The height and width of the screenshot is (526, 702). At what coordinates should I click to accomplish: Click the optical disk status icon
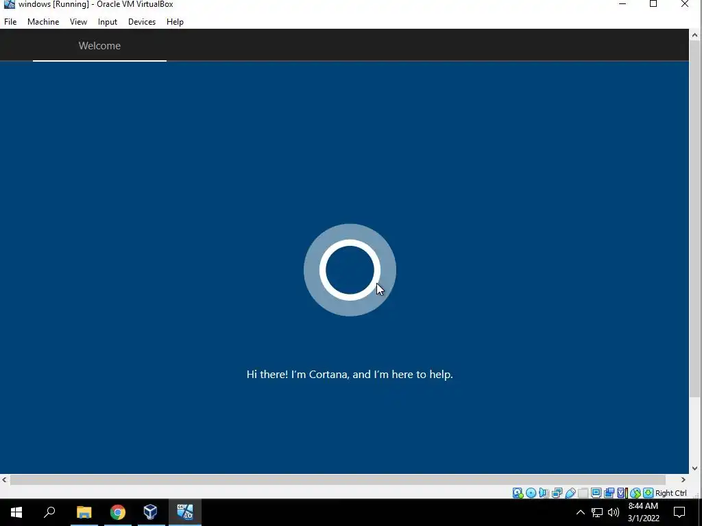click(531, 493)
